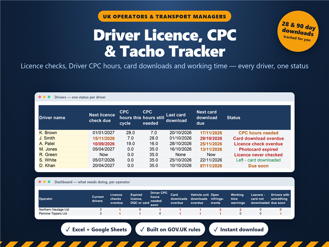Image resolution: width=329 pixels, height=247 pixels.
Task: Click the checkmark beside Excel + Google Sheets
Action: 68,229
